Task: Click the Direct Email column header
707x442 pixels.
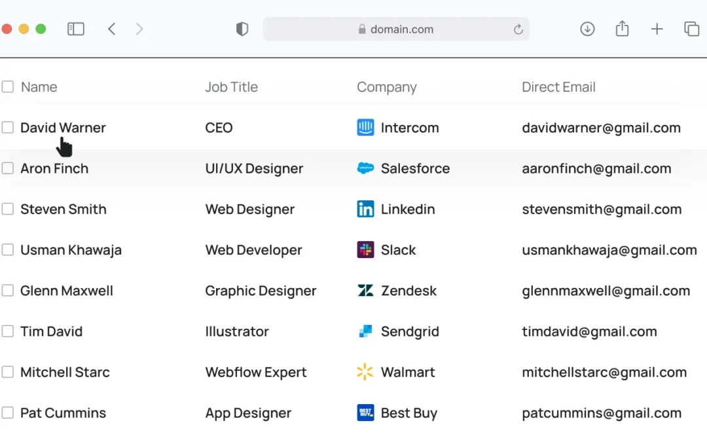Action: 558,87
